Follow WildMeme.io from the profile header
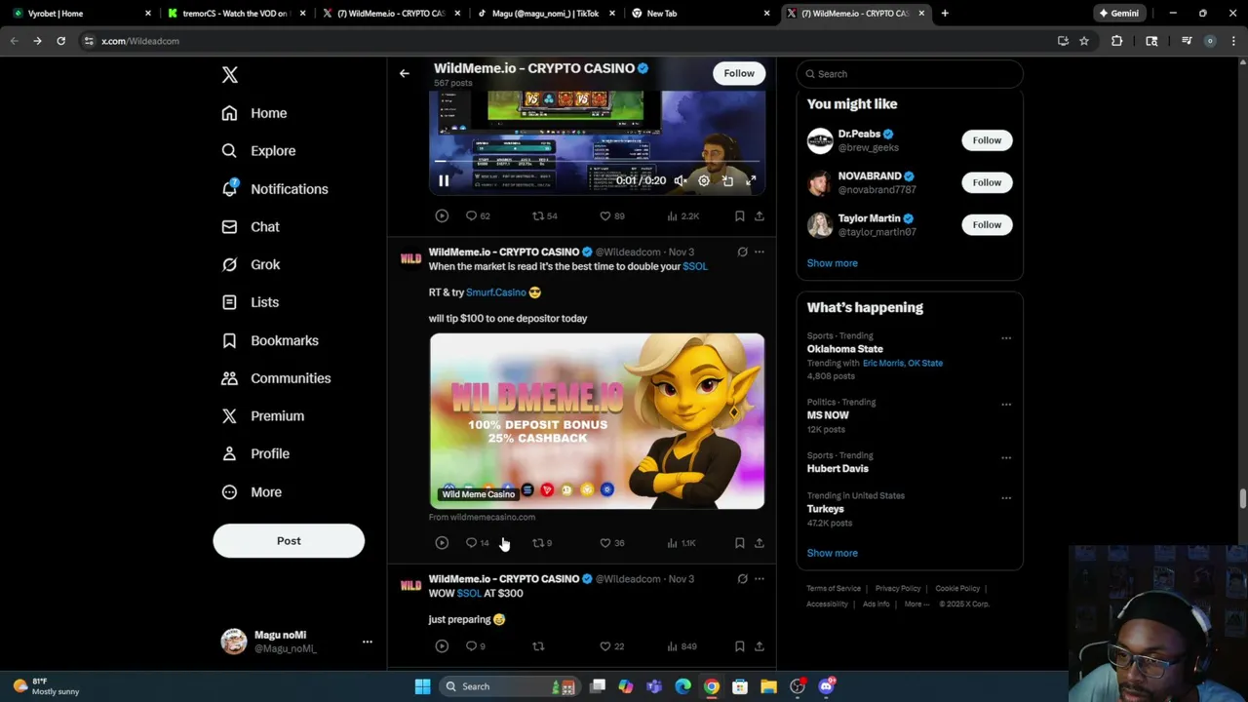Image resolution: width=1248 pixels, height=702 pixels. [739, 73]
